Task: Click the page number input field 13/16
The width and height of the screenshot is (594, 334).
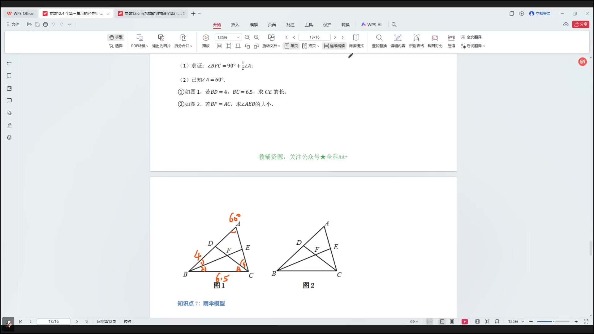Action: pos(314,37)
